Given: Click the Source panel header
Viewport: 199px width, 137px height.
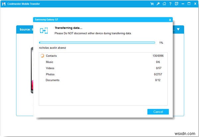Looking at the screenshot, I should pyautogui.click(x=25, y=30).
